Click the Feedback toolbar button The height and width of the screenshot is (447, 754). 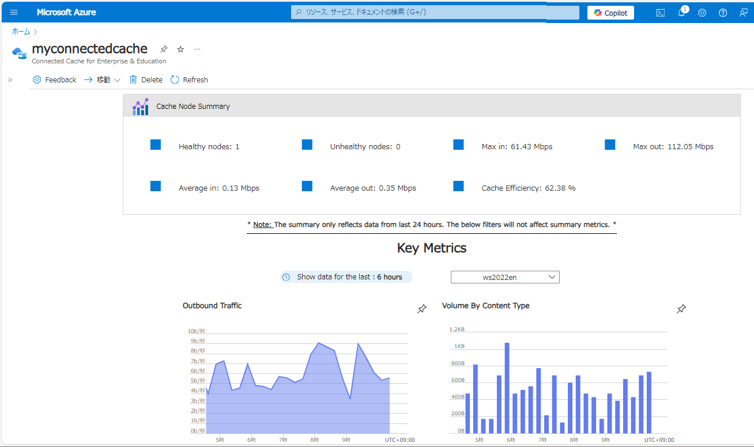click(x=55, y=80)
